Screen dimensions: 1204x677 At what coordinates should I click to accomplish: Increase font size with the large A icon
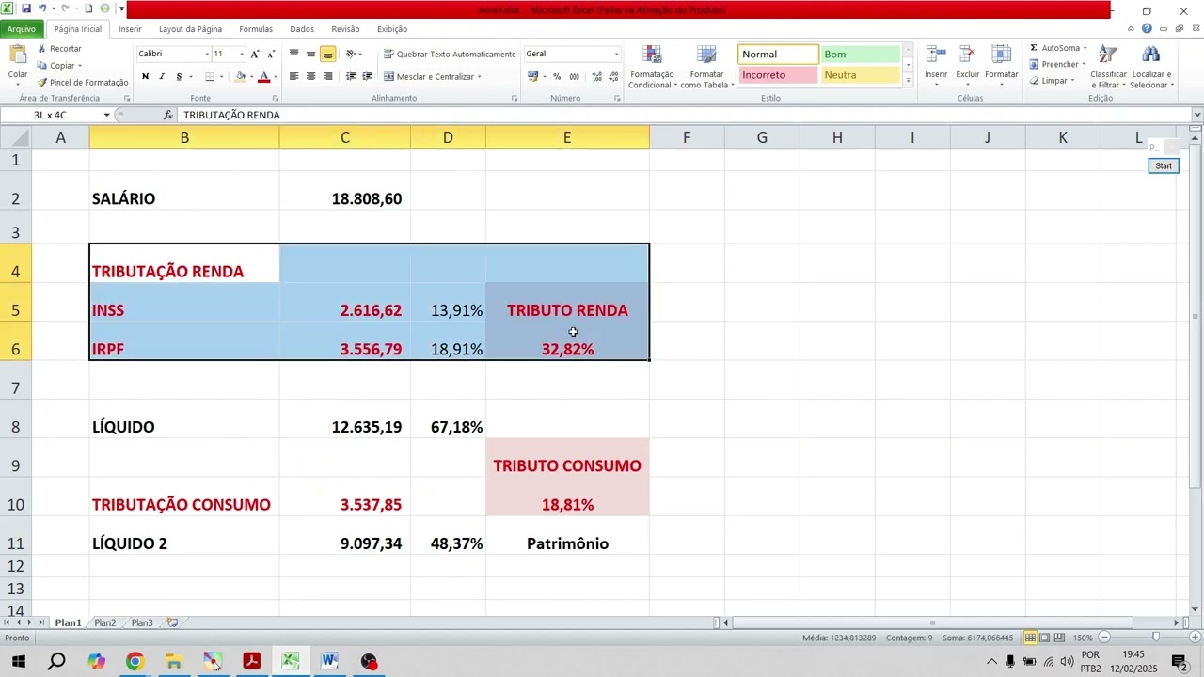[x=255, y=54]
